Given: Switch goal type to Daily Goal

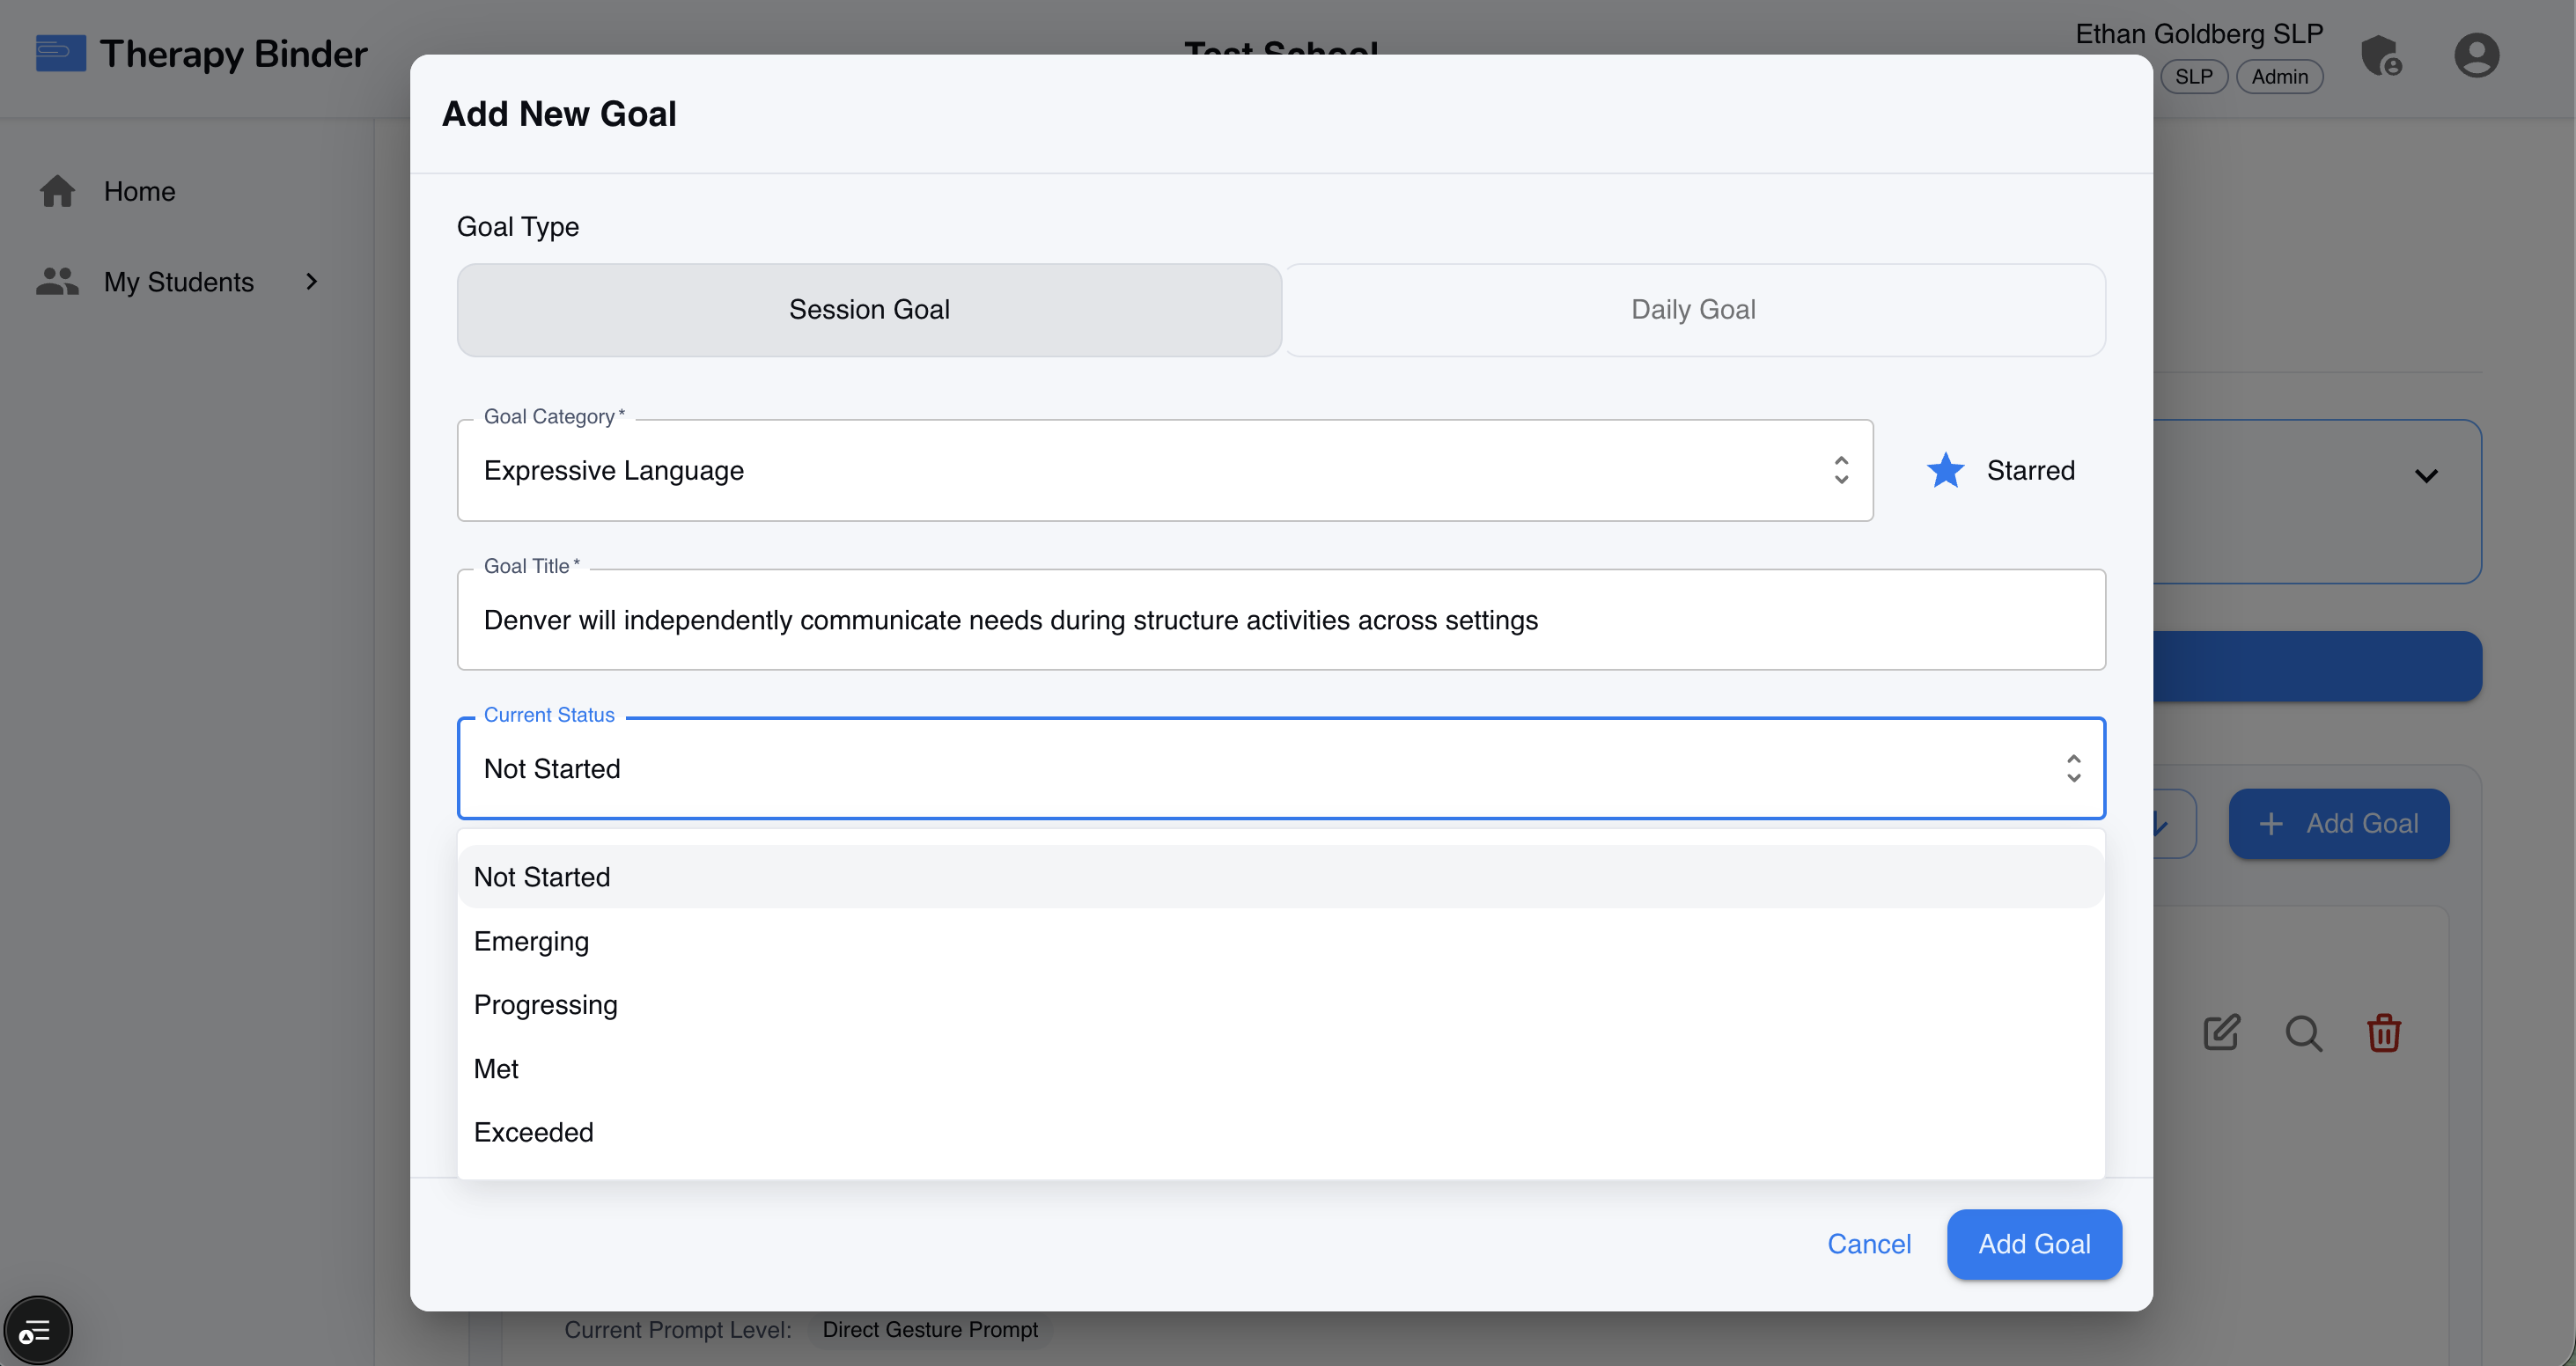Looking at the screenshot, I should pyautogui.click(x=1692, y=310).
